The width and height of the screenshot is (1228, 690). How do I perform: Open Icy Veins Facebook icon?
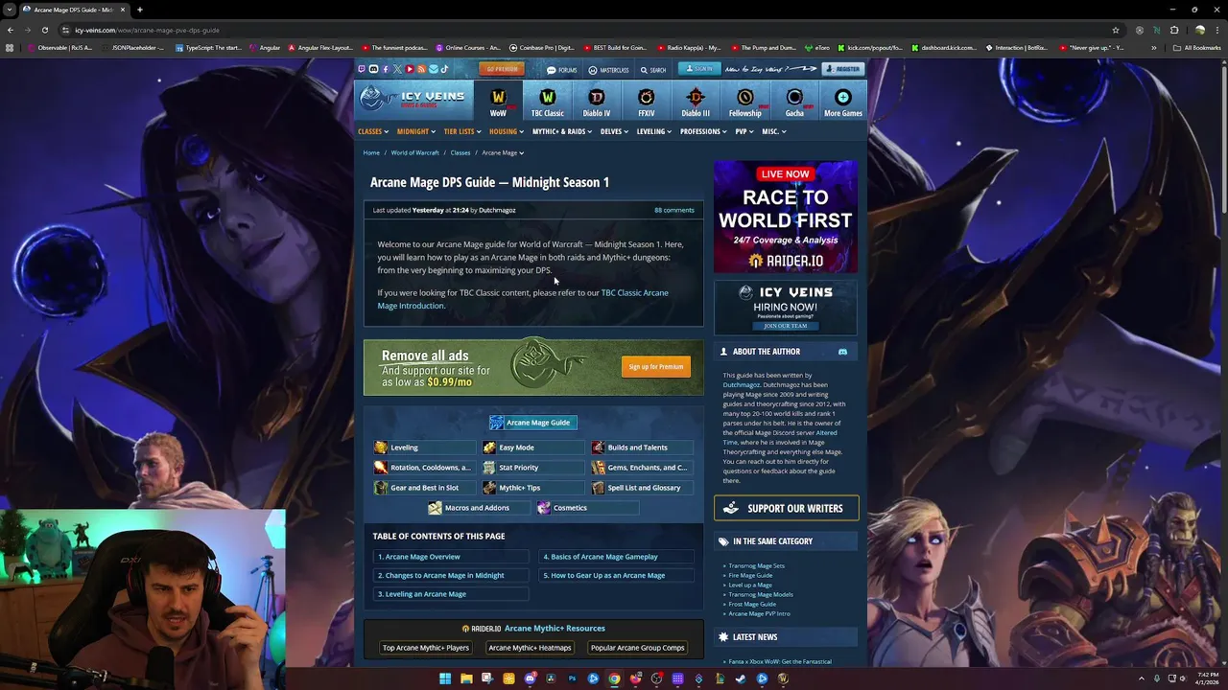(x=386, y=69)
